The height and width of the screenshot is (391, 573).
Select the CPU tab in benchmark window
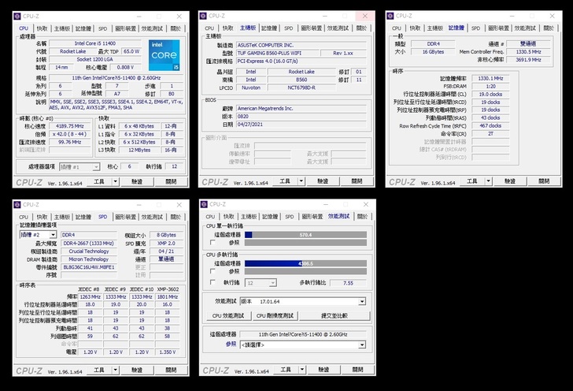pyautogui.click(x=210, y=216)
